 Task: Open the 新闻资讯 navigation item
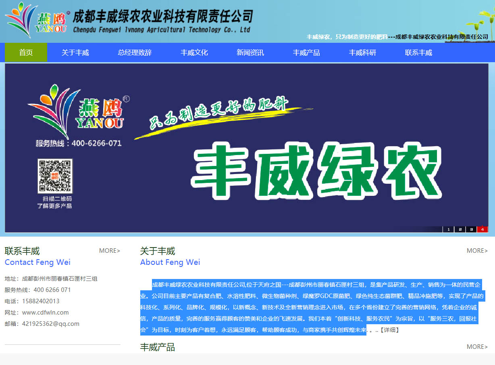click(250, 52)
